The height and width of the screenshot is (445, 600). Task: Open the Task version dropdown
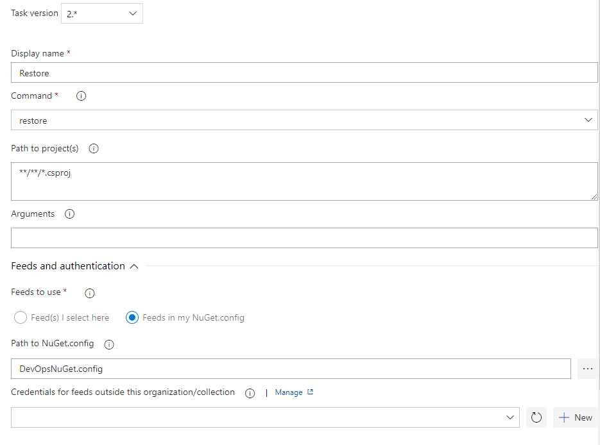pyautogui.click(x=102, y=13)
